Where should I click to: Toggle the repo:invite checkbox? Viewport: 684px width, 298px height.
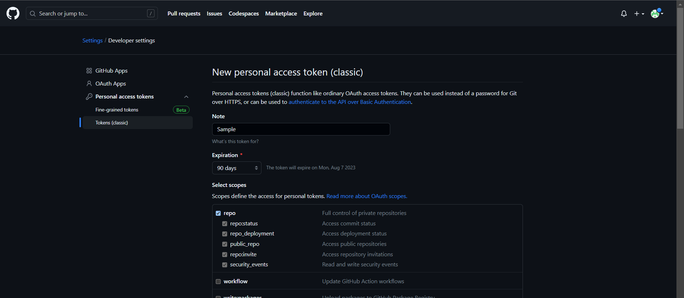(225, 255)
